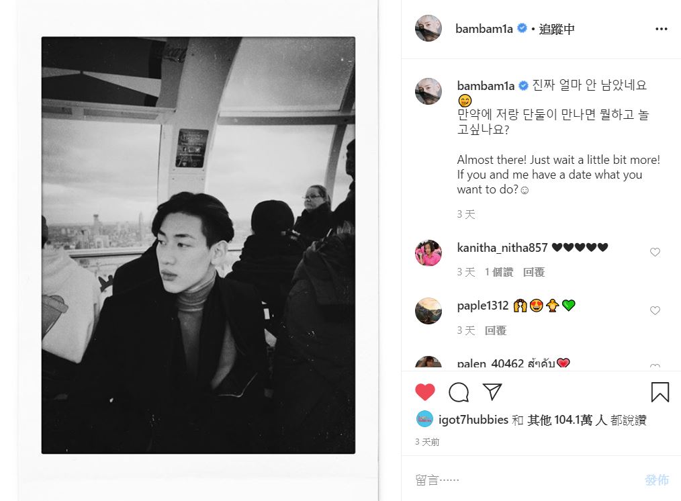
Task: Click the black-and-white post photo
Action: [198, 245]
